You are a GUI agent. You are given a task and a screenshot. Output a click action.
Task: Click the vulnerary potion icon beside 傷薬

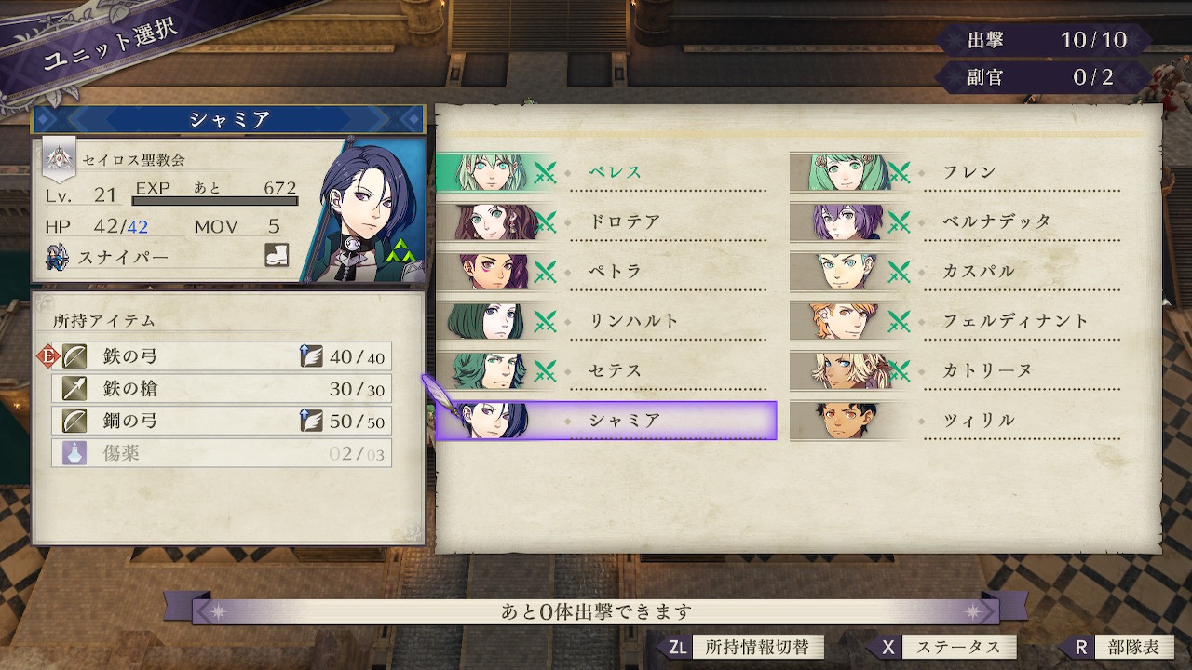pyautogui.click(x=75, y=453)
